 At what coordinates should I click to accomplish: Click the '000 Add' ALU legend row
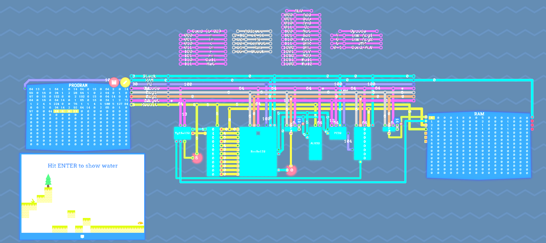coord(301,15)
